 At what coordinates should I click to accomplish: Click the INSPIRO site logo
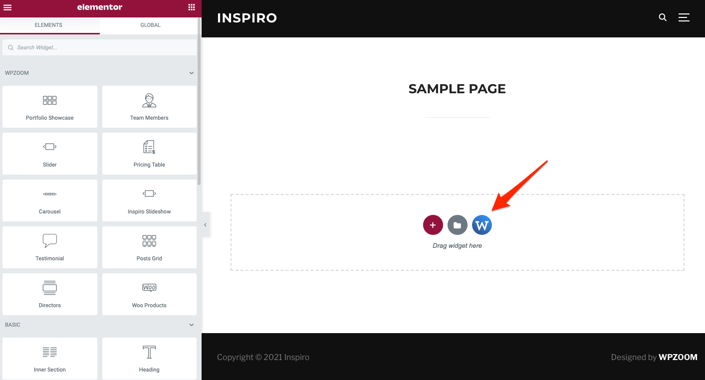click(x=247, y=18)
